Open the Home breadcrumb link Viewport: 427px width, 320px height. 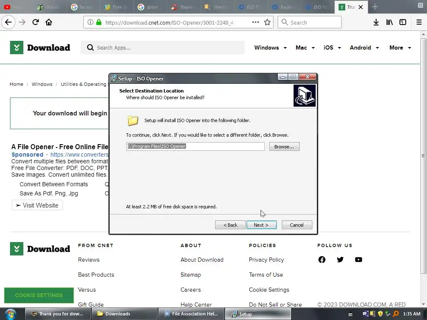[x=16, y=84]
